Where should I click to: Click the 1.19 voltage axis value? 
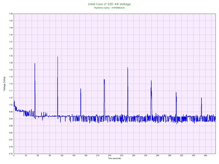(x=11, y=77)
